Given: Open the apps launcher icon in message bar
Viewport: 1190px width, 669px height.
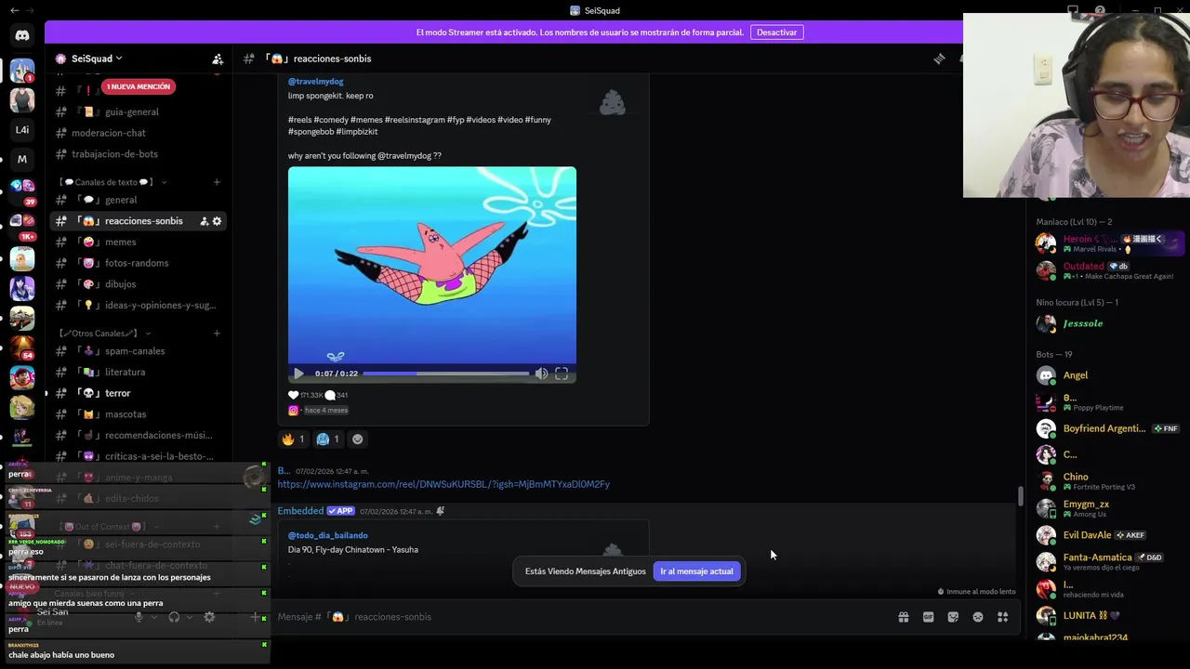Looking at the screenshot, I should 1002,617.
